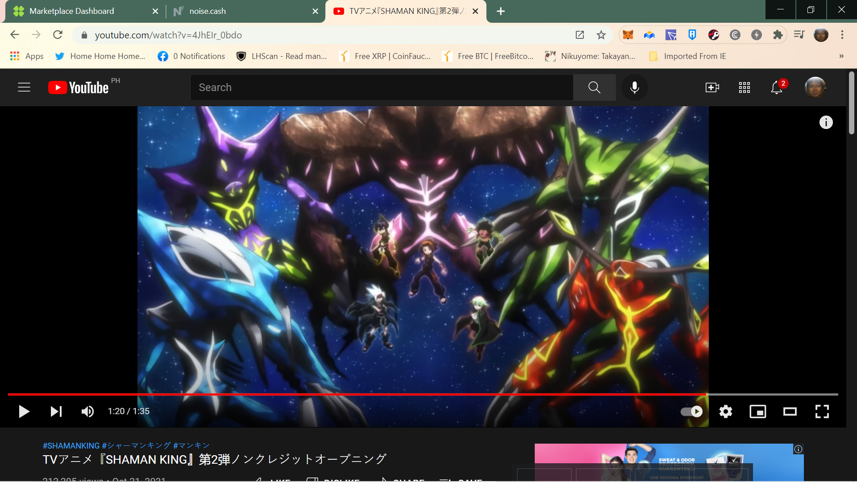857x482 pixels.
Task: Expand the hidden bookmarks chevron
Action: coord(841,56)
